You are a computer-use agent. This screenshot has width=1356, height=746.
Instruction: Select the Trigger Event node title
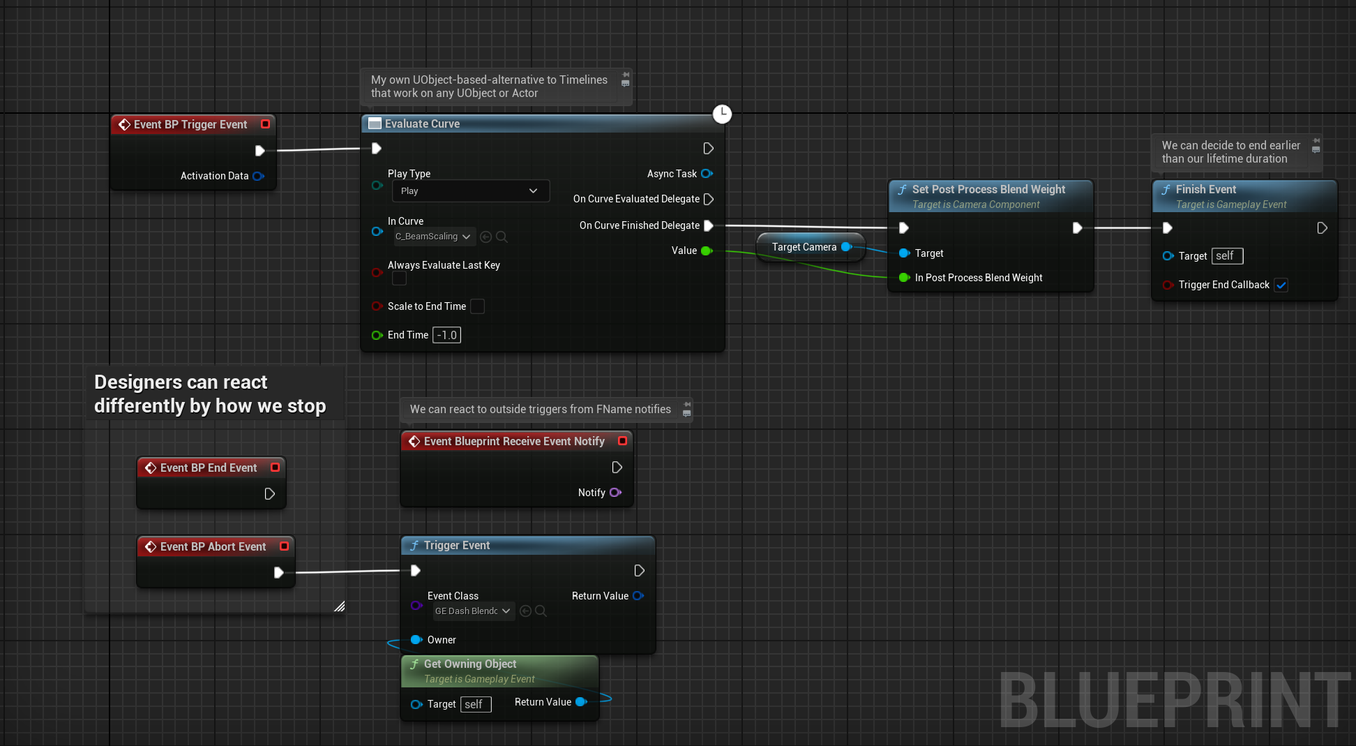click(x=457, y=546)
